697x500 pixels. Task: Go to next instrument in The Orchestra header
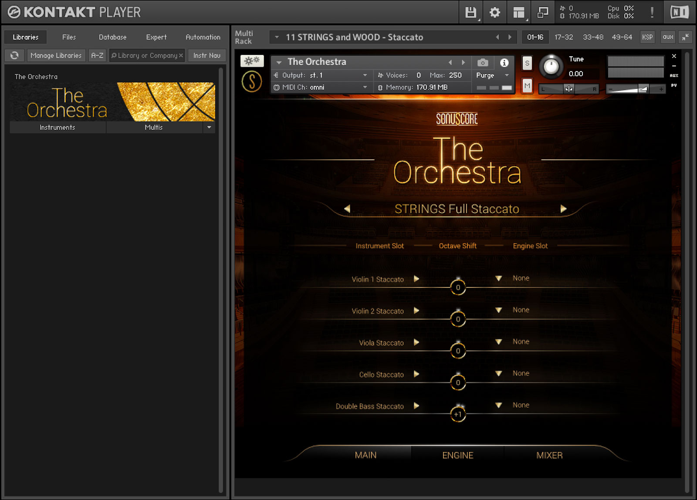point(463,62)
